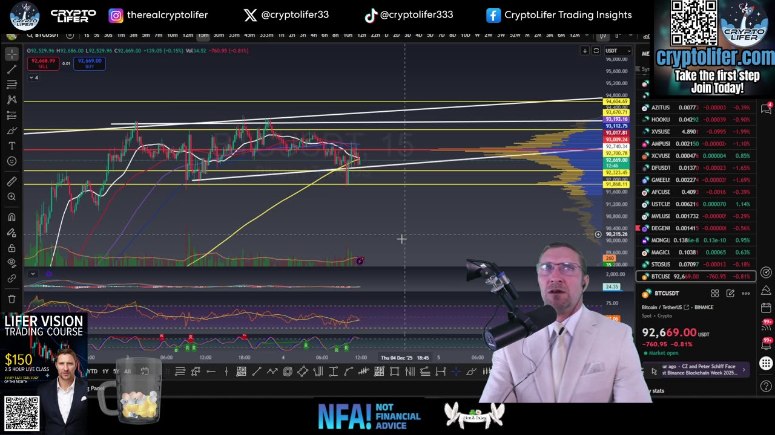Select DEGENI row in the watchlist
The image size is (775, 435).
pyautogui.click(x=696, y=228)
